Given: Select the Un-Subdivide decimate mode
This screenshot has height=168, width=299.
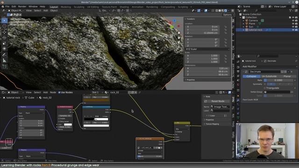Looking at the screenshot, I should click(269, 76).
